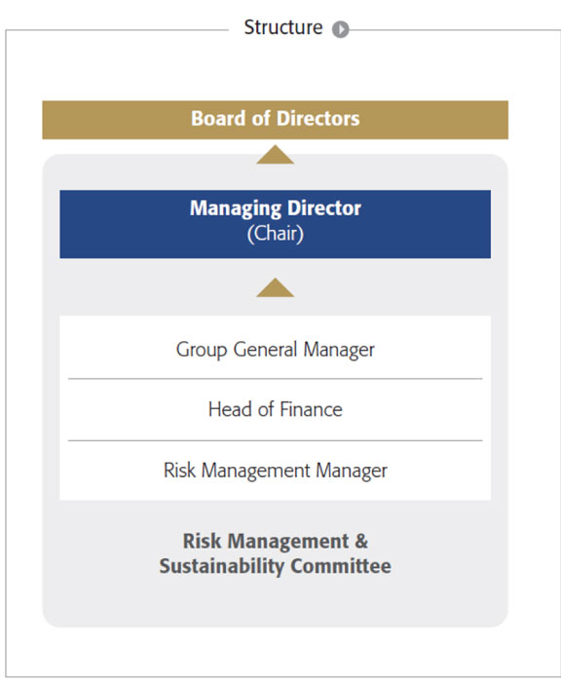Click the play arrow icon beside Structure

(x=341, y=29)
